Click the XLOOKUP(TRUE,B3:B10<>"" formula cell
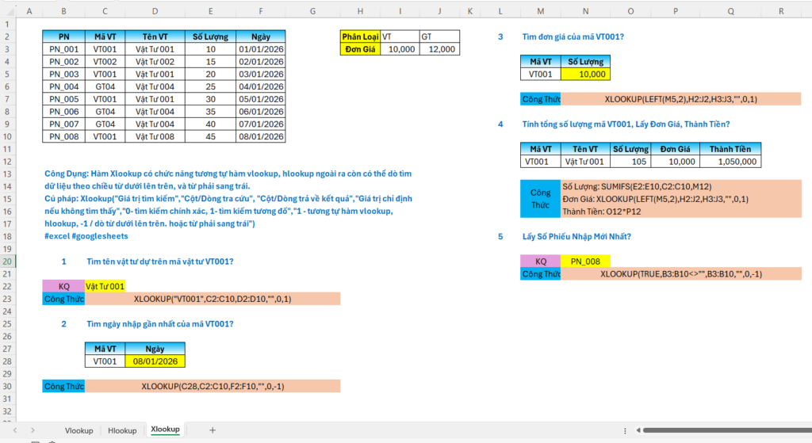The height and width of the screenshot is (443, 812). coord(680,273)
